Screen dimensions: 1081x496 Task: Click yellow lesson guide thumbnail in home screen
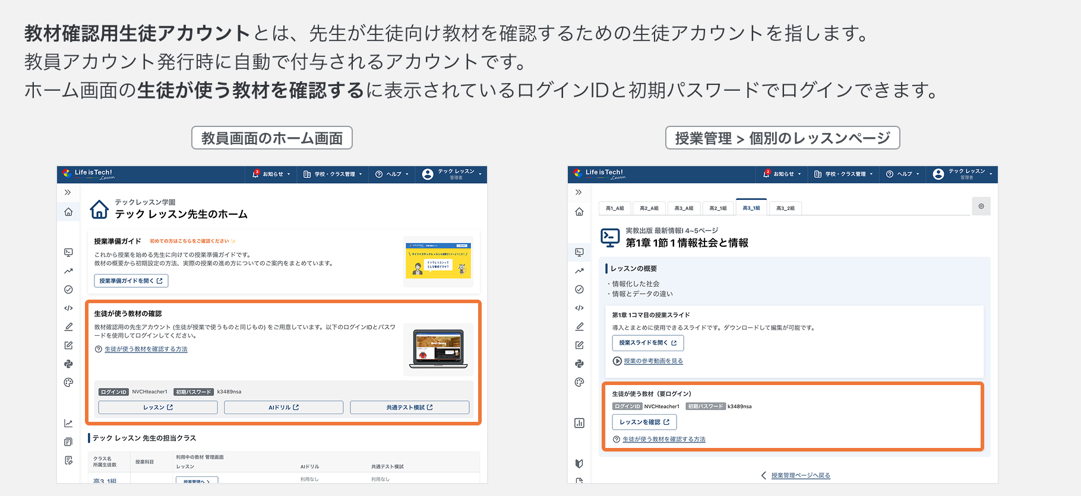pyautogui.click(x=438, y=260)
